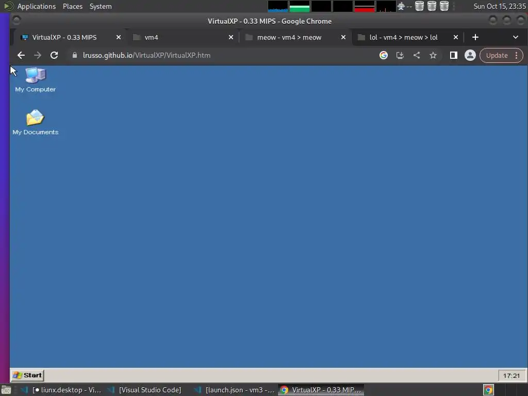This screenshot has width=528, height=396.
Task: Bookmark this page with star
Action: 433,55
